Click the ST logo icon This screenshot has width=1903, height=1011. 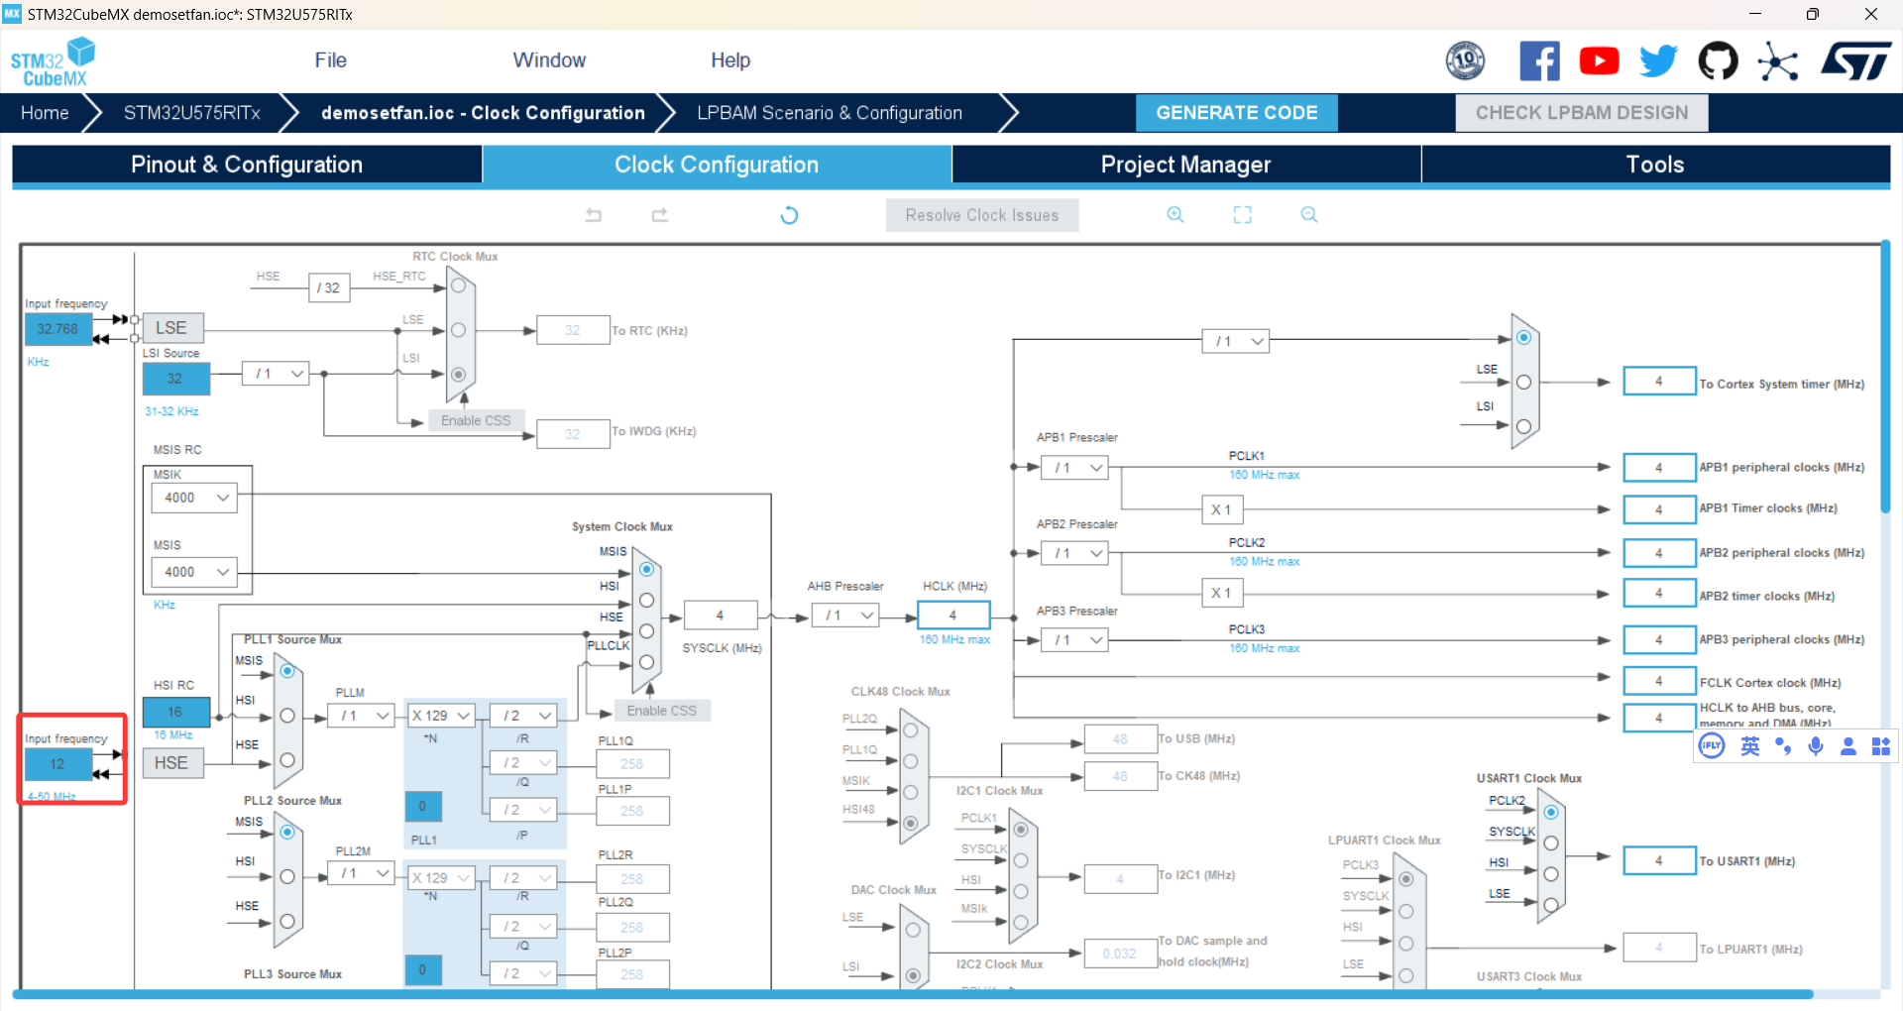1855,61
